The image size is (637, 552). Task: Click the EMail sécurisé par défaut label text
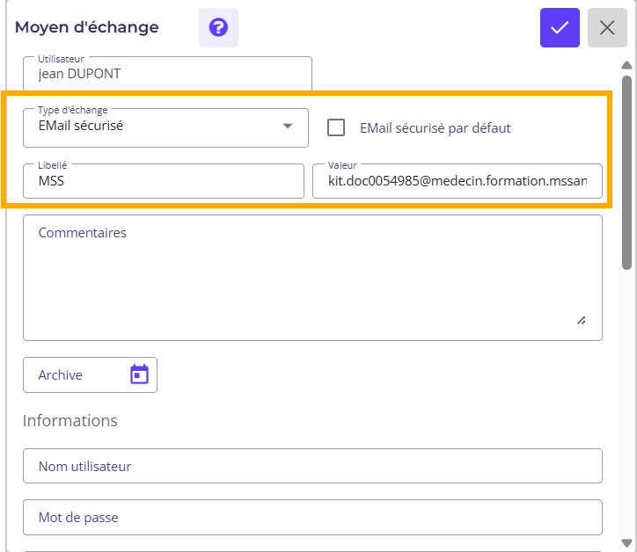pyautogui.click(x=435, y=127)
